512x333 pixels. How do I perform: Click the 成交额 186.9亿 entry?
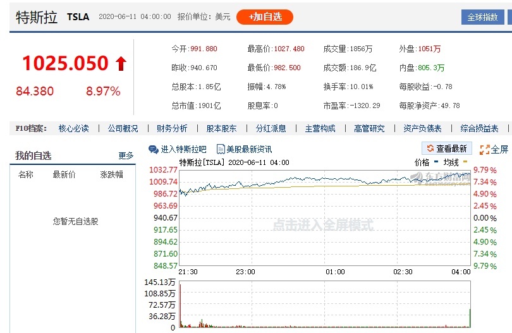click(x=350, y=68)
